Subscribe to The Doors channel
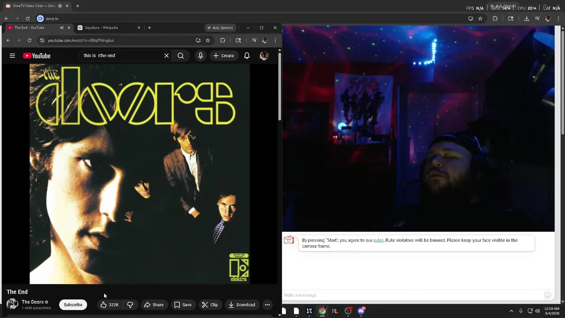The width and height of the screenshot is (565, 318). pos(73,305)
